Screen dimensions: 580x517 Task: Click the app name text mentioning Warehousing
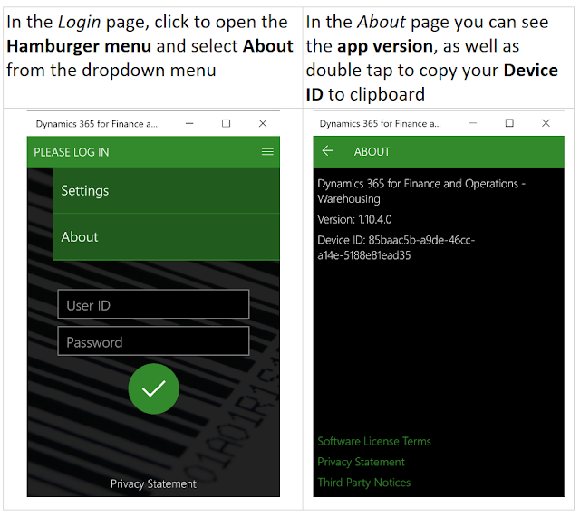click(x=421, y=191)
